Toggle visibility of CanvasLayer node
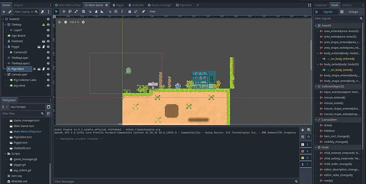This screenshot has height=184, width=366. [48, 74]
